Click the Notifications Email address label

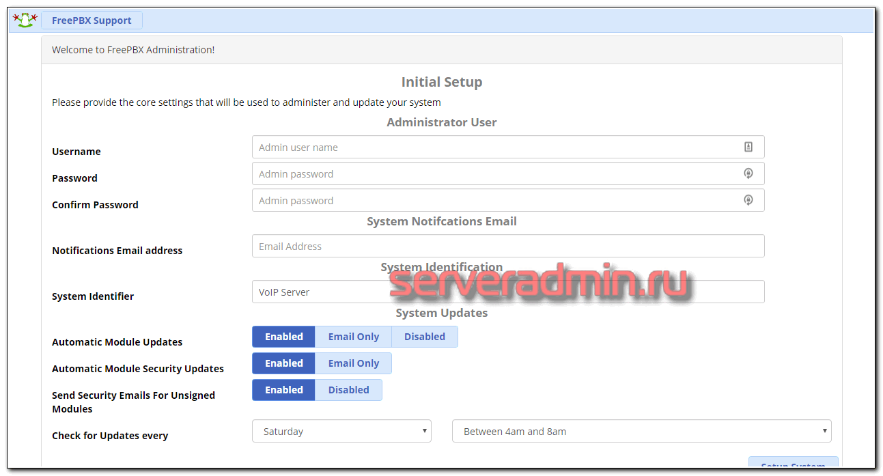(117, 251)
